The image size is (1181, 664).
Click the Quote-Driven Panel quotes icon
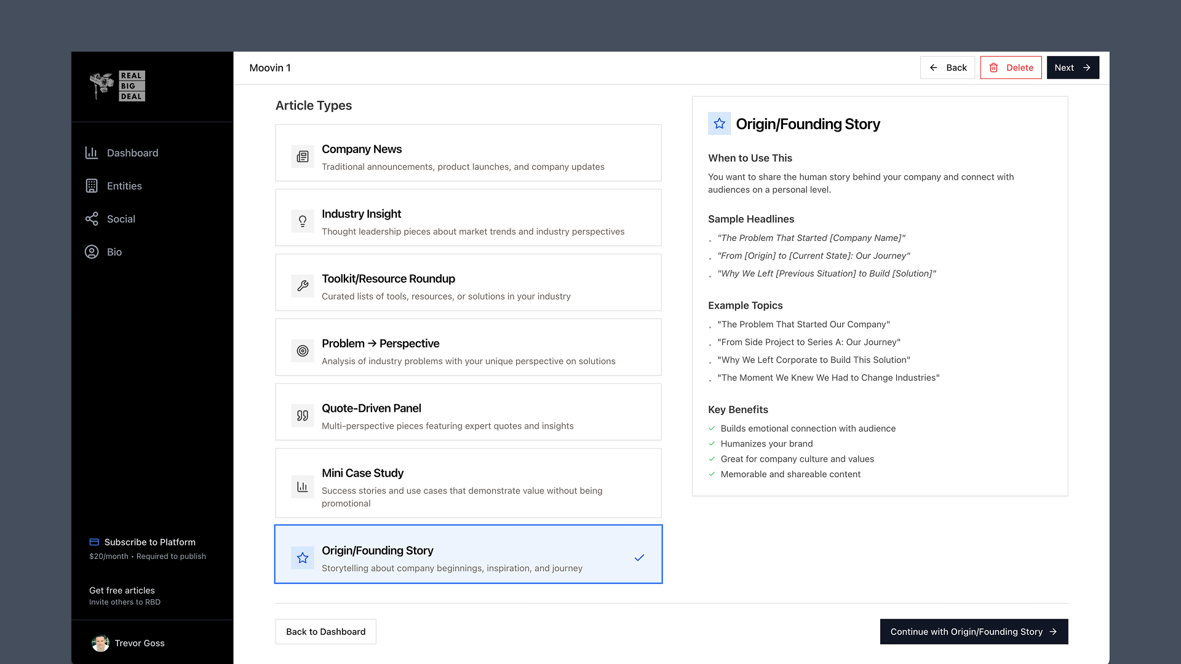(302, 416)
